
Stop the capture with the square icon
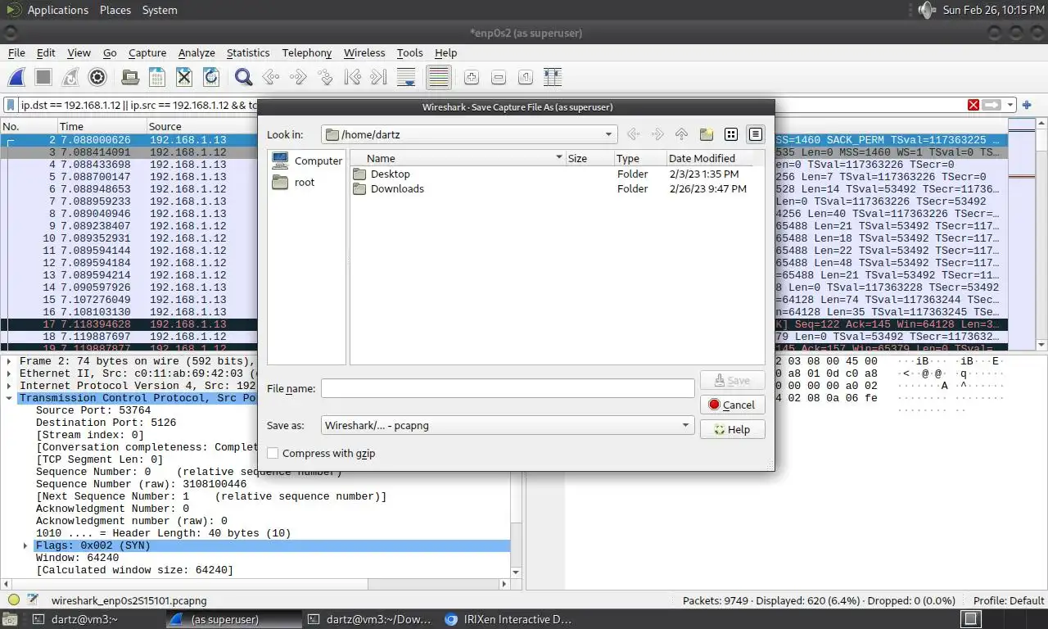click(x=43, y=77)
